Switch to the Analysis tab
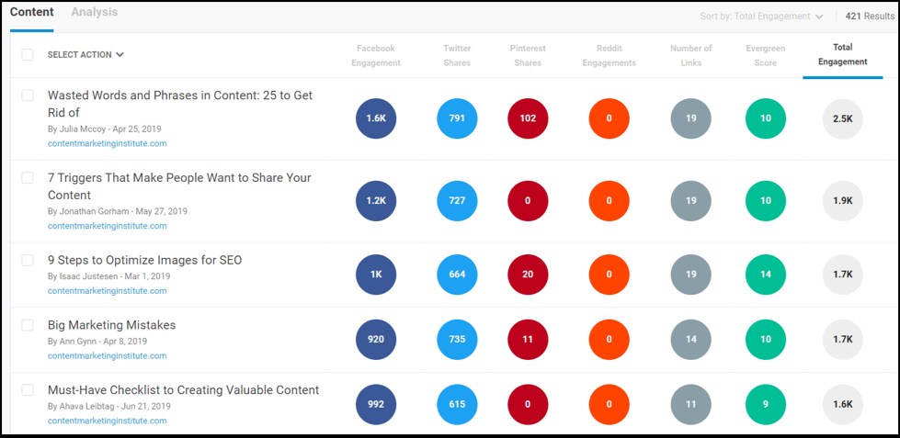The image size is (900, 438). tap(94, 12)
